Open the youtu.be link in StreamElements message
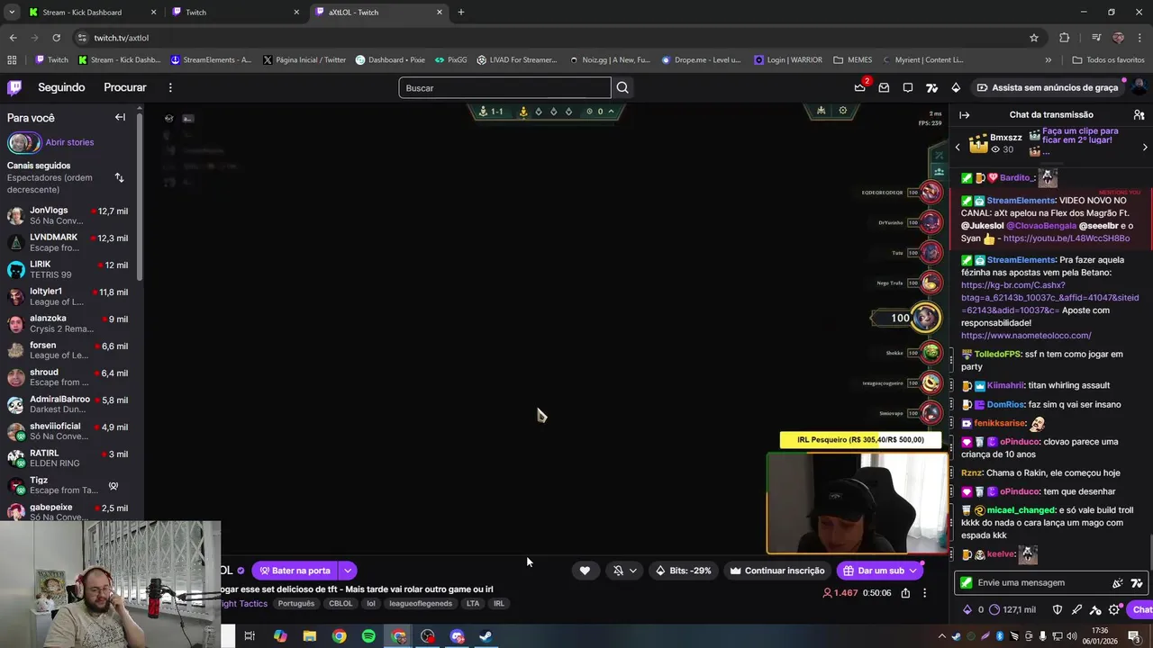This screenshot has width=1153, height=648. (1067, 238)
